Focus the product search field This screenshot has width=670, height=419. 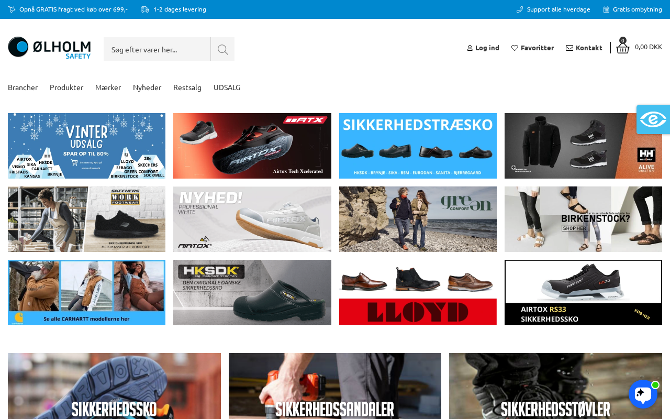coord(157,49)
